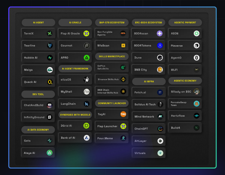This screenshot has height=175, width=225.
Task: Click the Quack AI yellow icon
Action: point(50,82)
